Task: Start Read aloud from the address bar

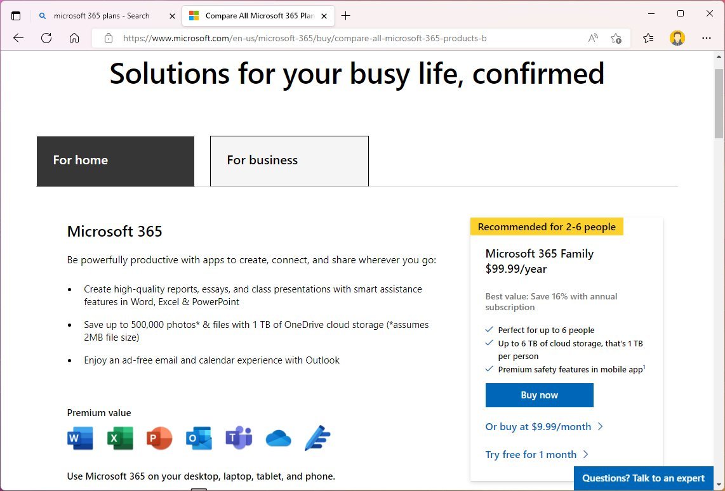Action: click(x=592, y=38)
